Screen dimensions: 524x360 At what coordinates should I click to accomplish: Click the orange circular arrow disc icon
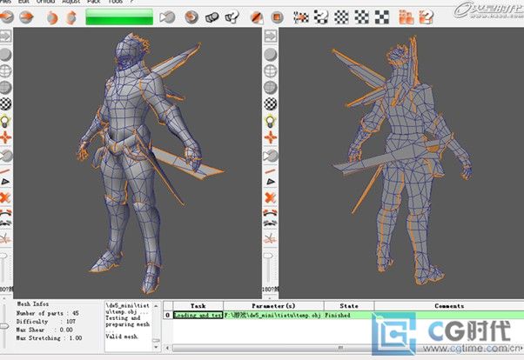pyautogui.click(x=191, y=17)
